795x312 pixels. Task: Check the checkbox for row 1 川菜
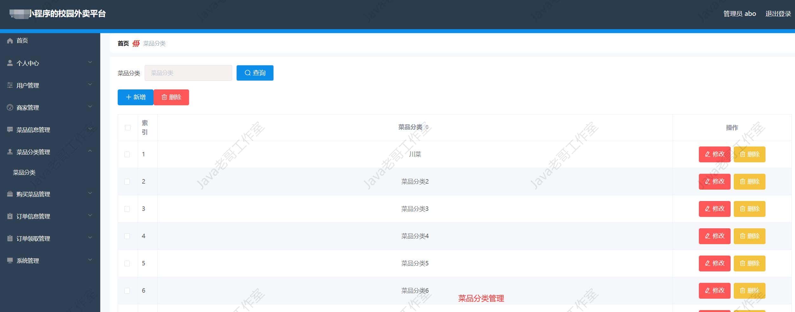click(127, 154)
